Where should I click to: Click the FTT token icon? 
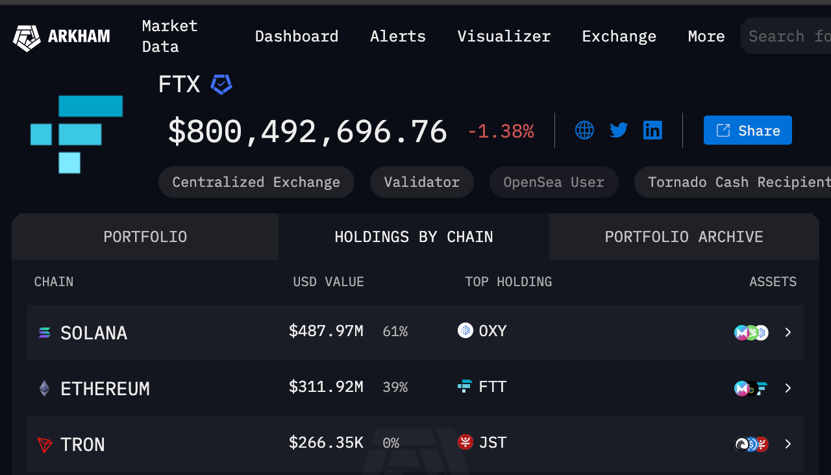465,386
